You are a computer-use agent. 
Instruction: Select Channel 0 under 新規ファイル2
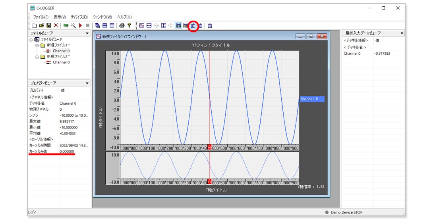(x=61, y=62)
